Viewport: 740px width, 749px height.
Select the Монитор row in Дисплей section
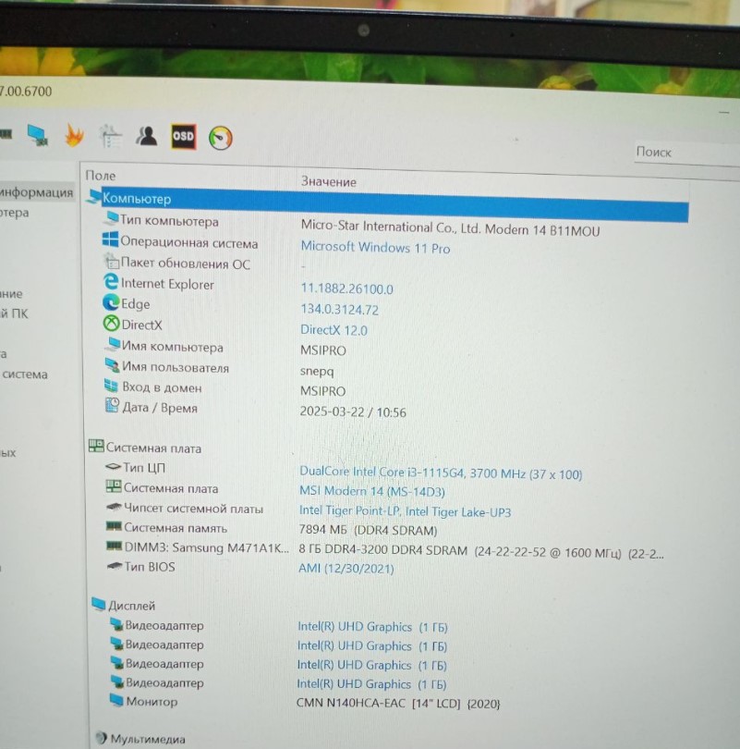152,702
